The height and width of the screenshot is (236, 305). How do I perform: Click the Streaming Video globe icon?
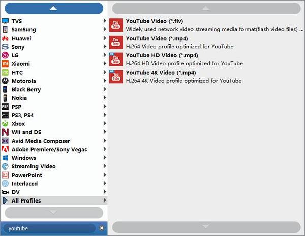tap(5, 166)
